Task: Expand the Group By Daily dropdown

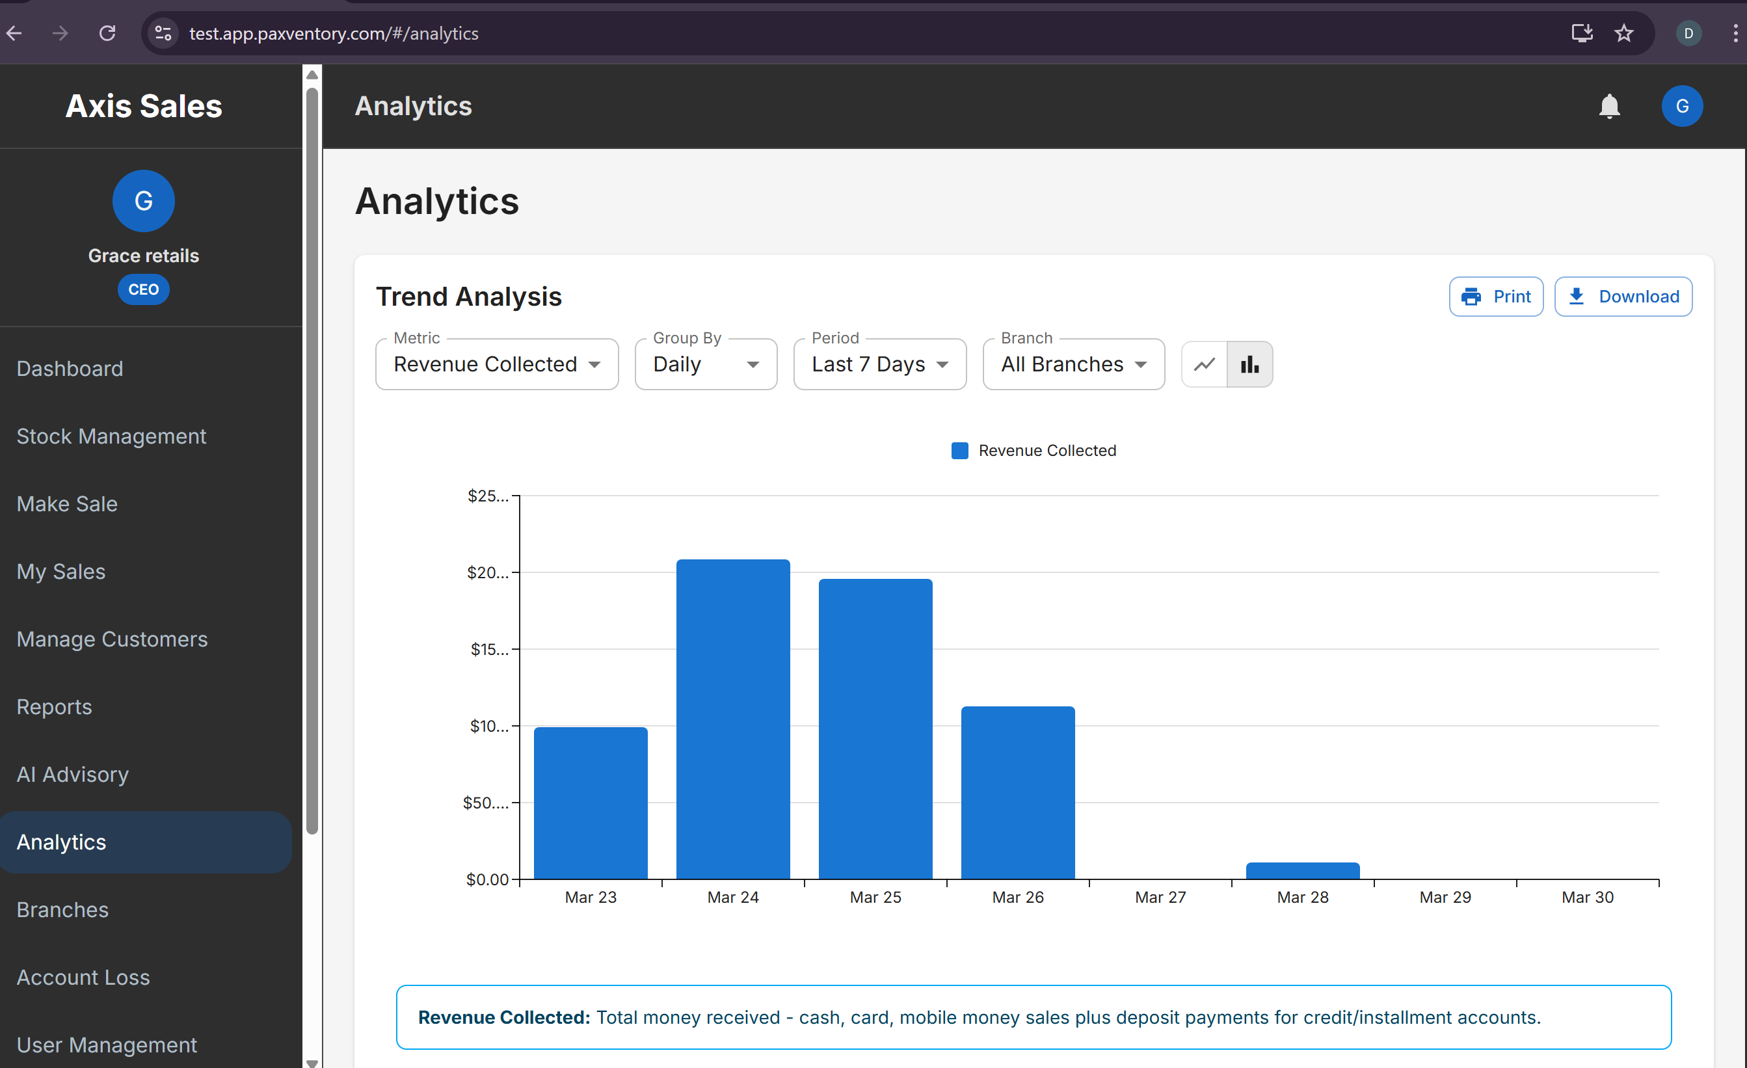Action: tap(706, 364)
